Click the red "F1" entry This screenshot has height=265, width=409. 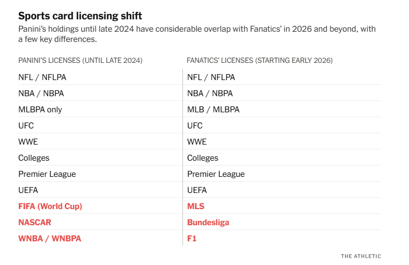point(192,238)
